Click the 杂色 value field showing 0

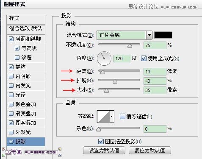tap(155, 129)
